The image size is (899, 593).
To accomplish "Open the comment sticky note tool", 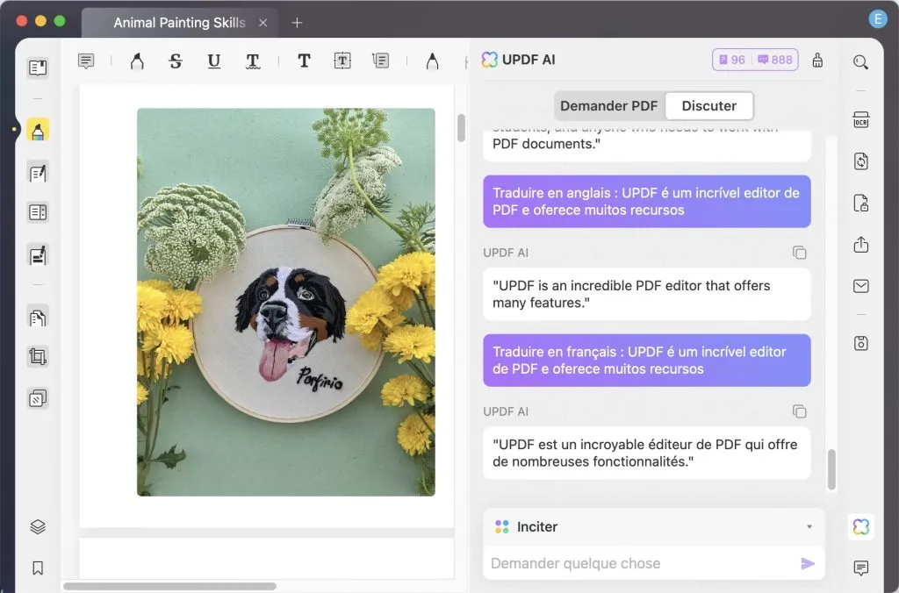I will (85, 61).
